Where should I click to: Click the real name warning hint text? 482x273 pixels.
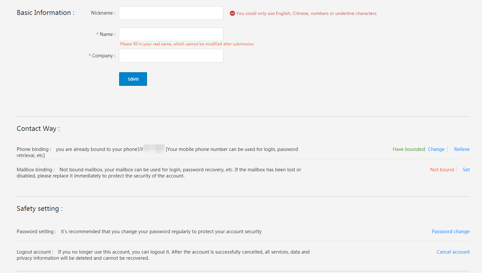[187, 44]
